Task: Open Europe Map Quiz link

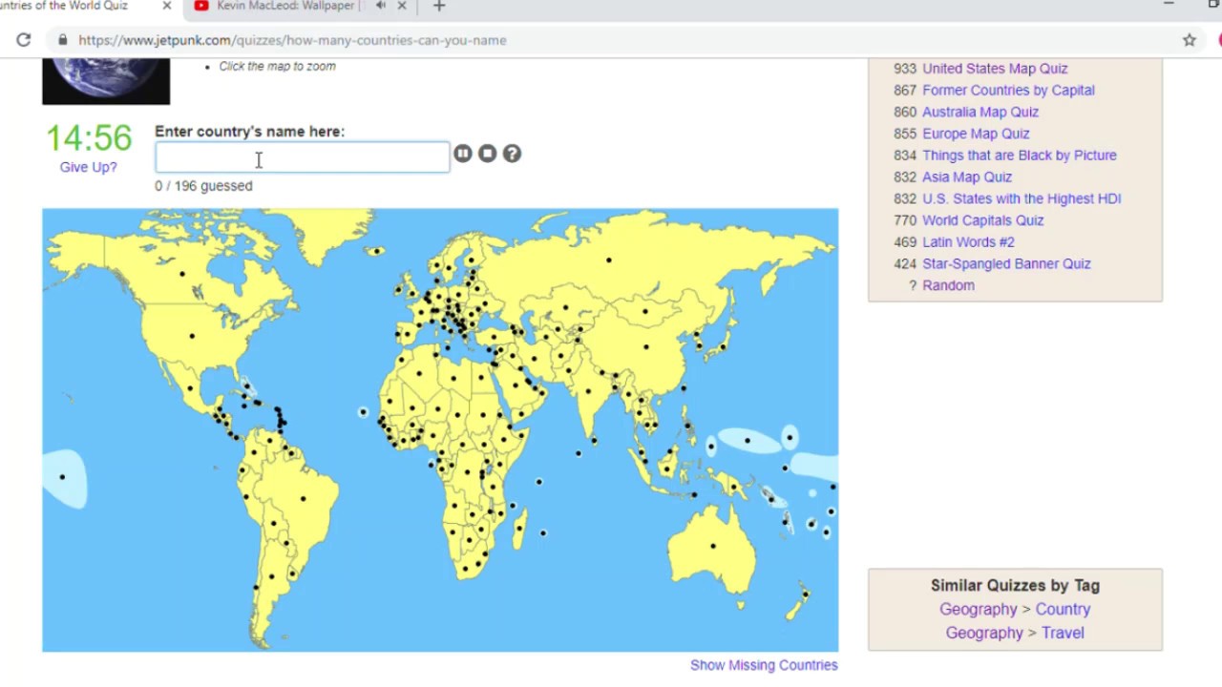Action: tap(976, 134)
